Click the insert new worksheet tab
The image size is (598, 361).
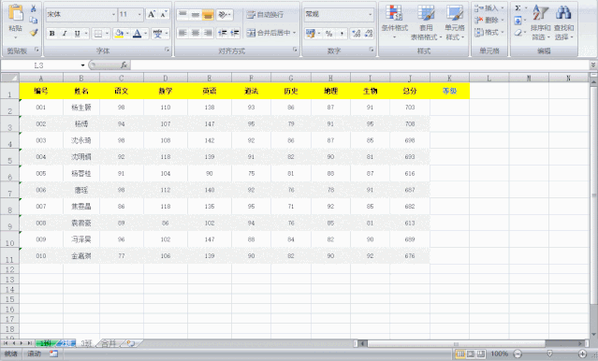click(132, 343)
